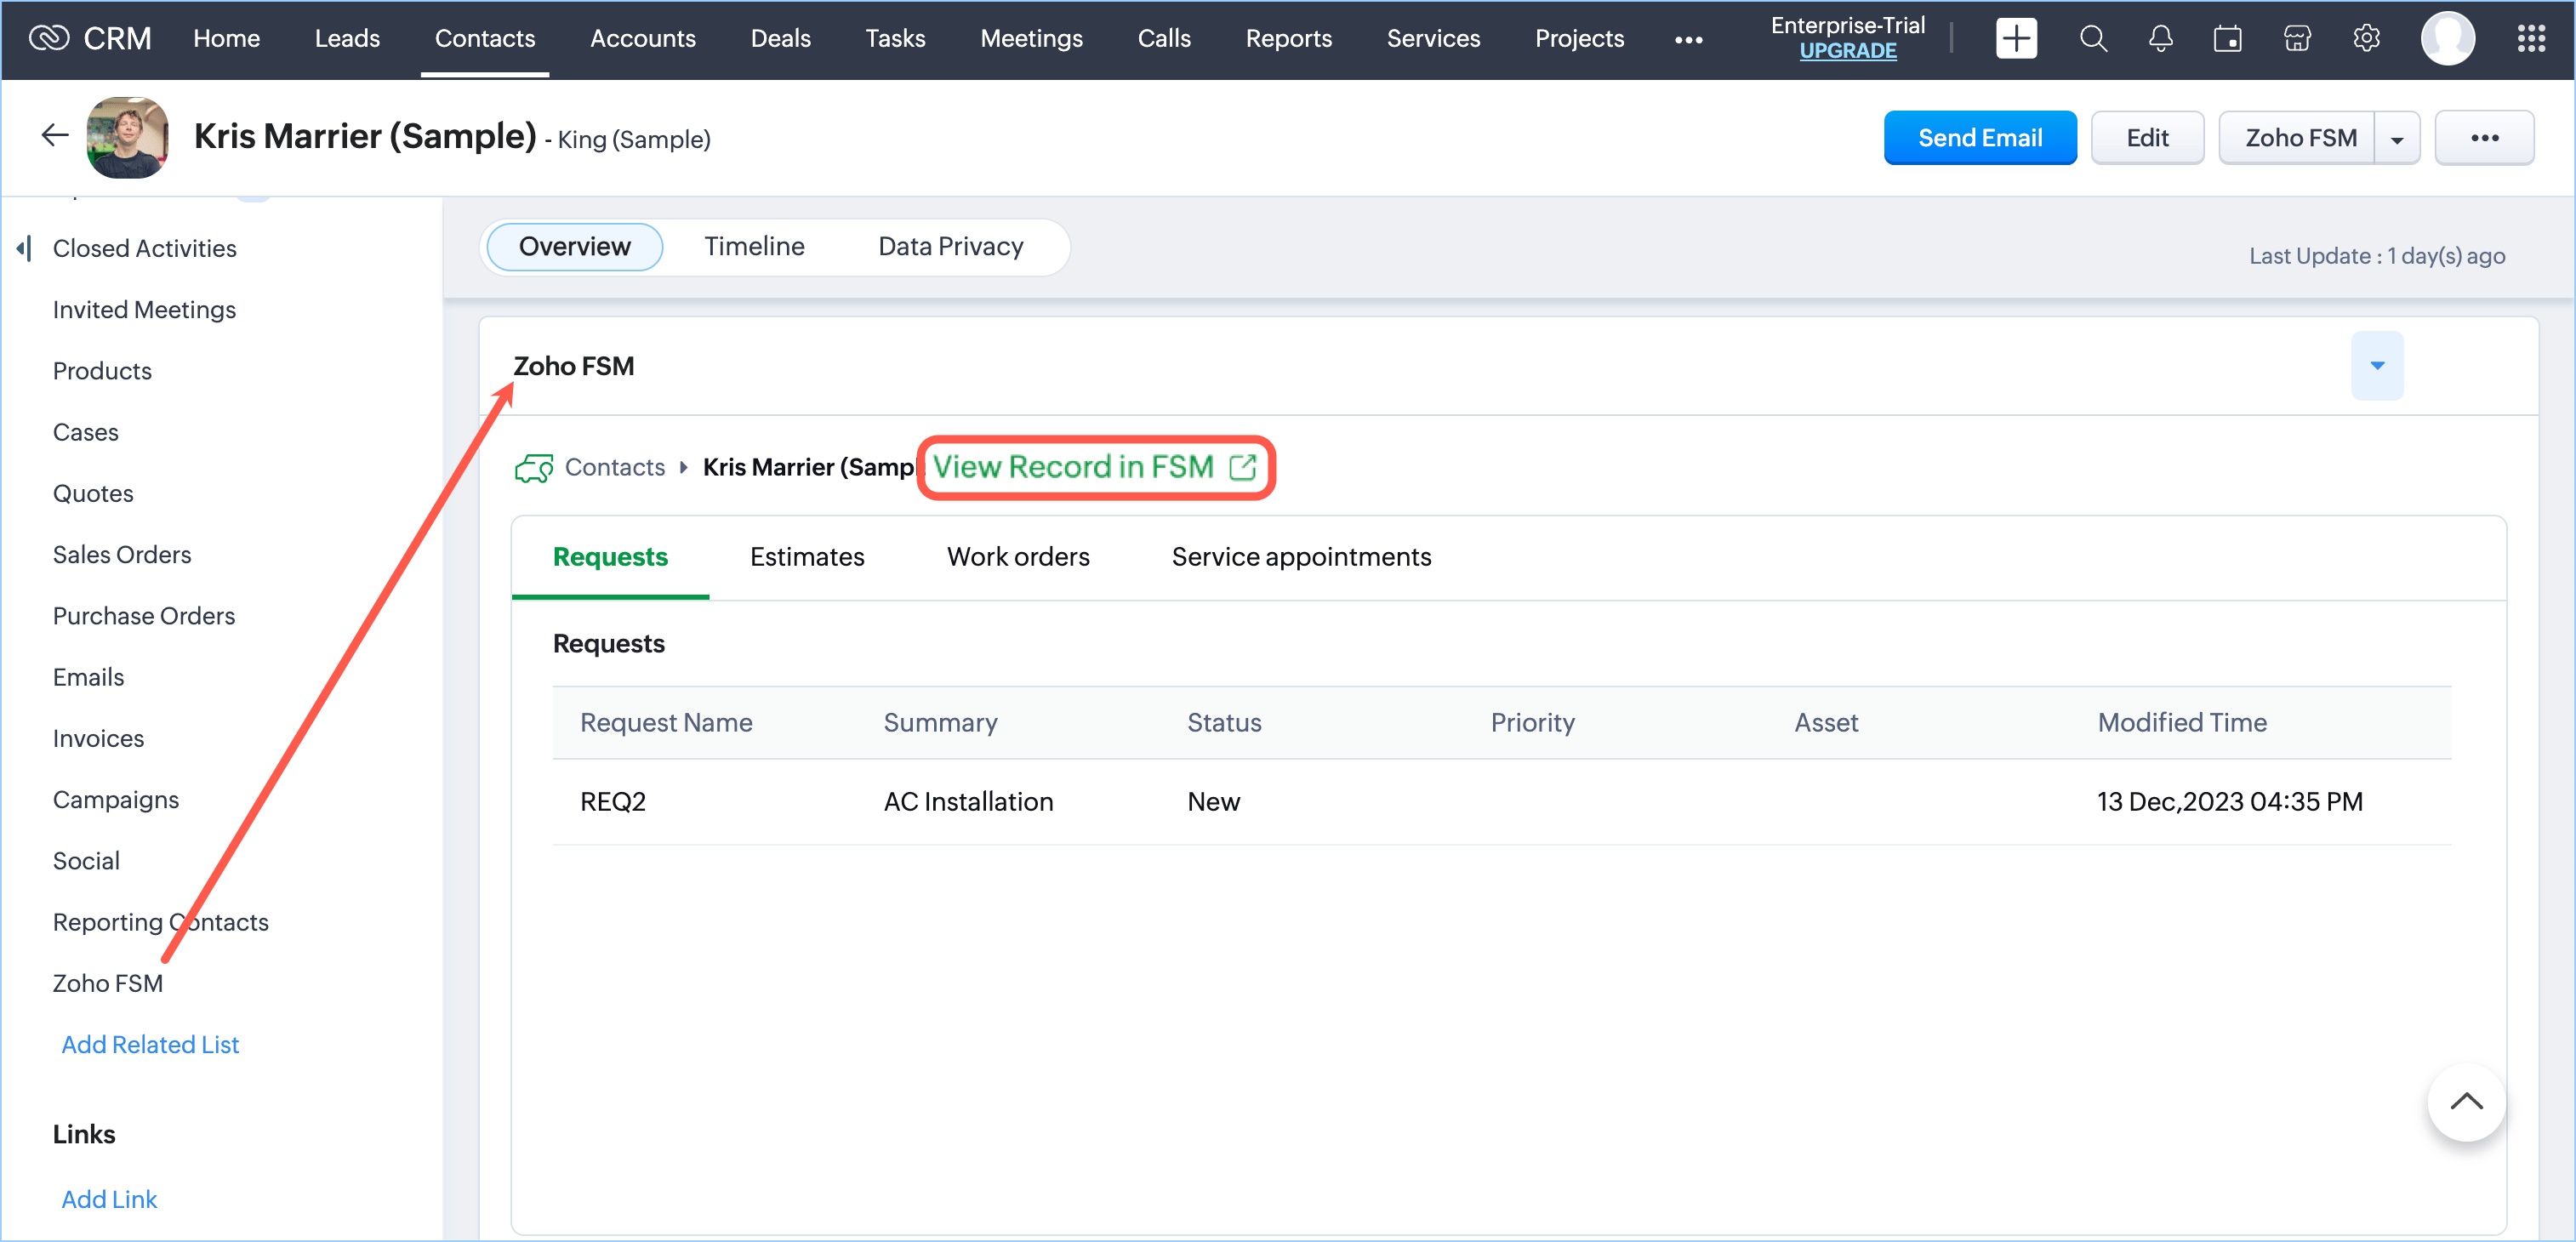Image resolution: width=2576 pixels, height=1242 pixels.
Task: Open the marketplace store icon
Action: (2297, 39)
